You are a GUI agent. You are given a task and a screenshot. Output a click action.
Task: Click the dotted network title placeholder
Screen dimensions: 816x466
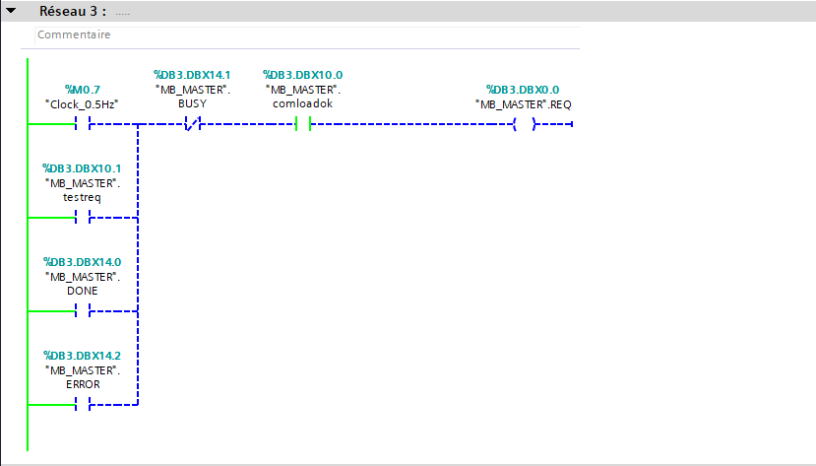[x=122, y=13]
